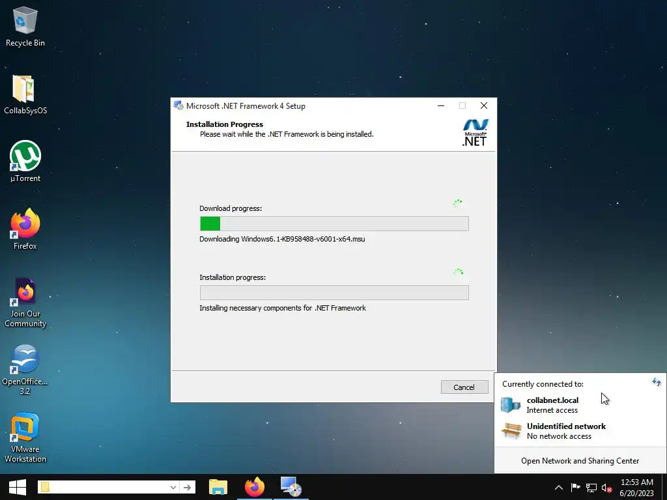The height and width of the screenshot is (500, 667).
Task: Click the network flyout refresh arrows icon
Action: (x=657, y=382)
